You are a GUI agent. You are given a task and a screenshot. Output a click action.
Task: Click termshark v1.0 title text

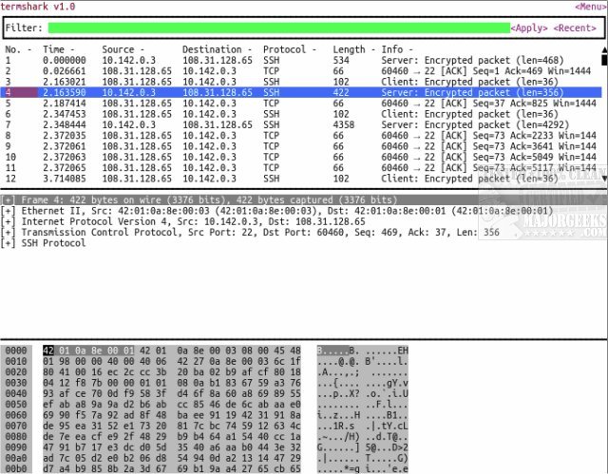click(x=38, y=7)
